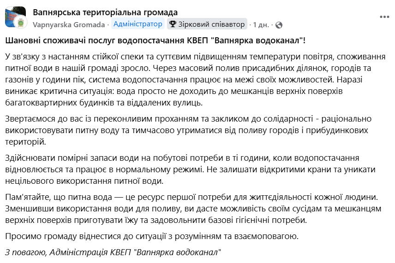Click "Вапнярка водоканал" in the bold heading
The width and height of the screenshot is (395, 263).
(x=257, y=40)
